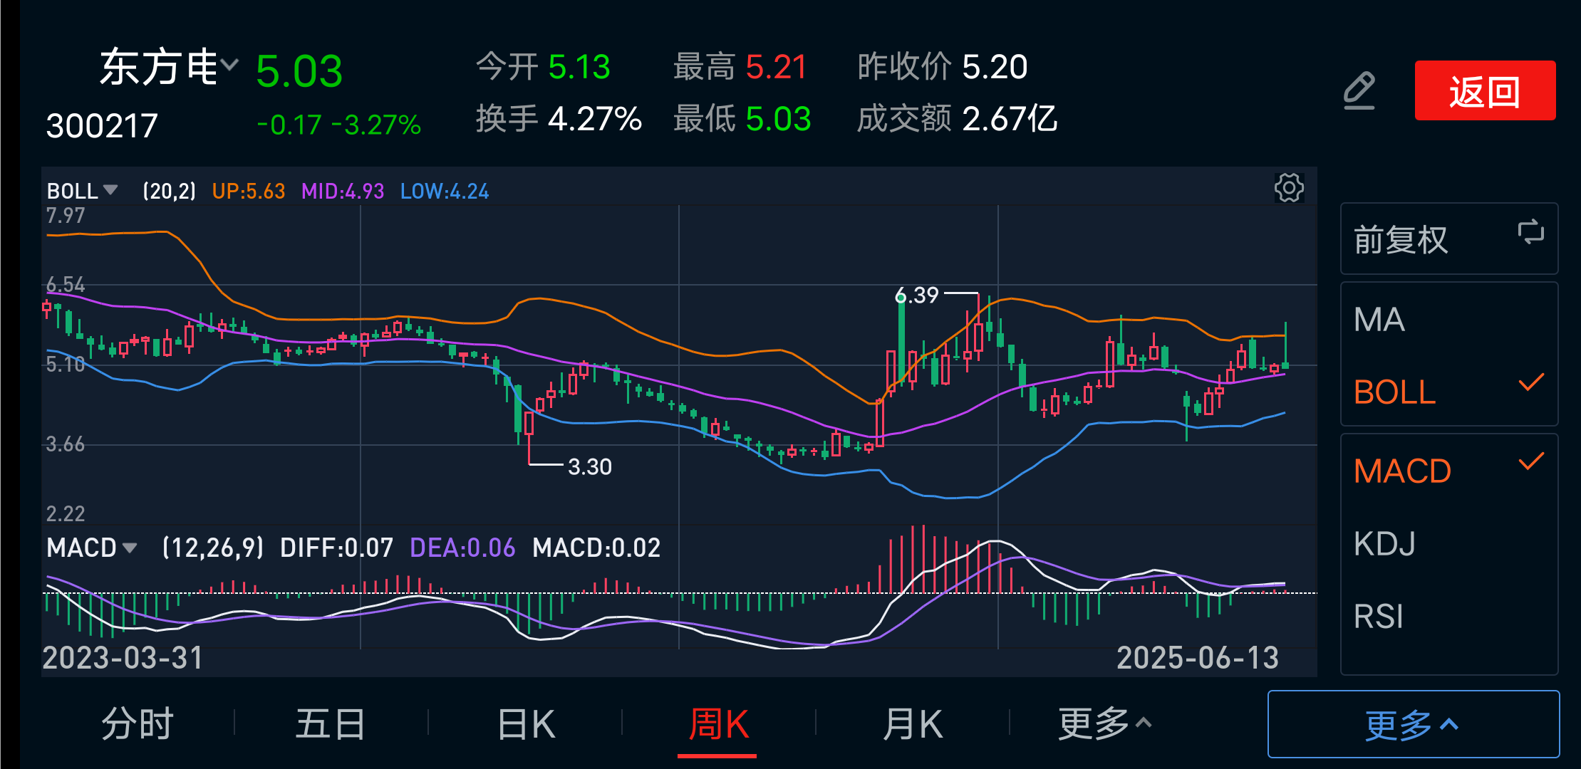Click the MACD:0.02 readout
This screenshot has width=1581, height=769.
click(596, 548)
